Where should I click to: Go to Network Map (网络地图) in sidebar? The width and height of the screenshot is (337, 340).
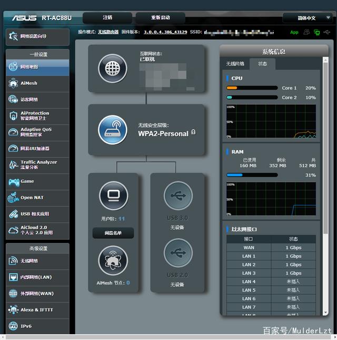38,67
